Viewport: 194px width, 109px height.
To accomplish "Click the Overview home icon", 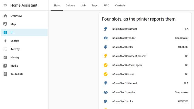I will pyautogui.click(x=5, y=16).
